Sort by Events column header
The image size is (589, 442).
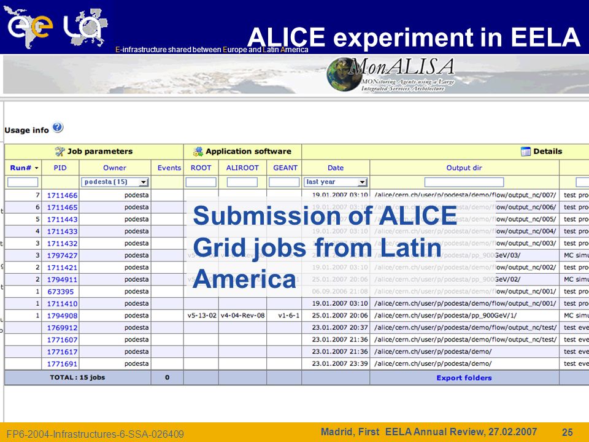coord(169,168)
